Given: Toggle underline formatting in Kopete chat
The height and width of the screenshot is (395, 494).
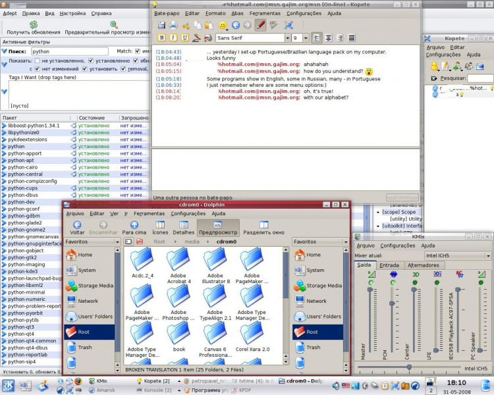Looking at the screenshot, I should coord(184,38).
